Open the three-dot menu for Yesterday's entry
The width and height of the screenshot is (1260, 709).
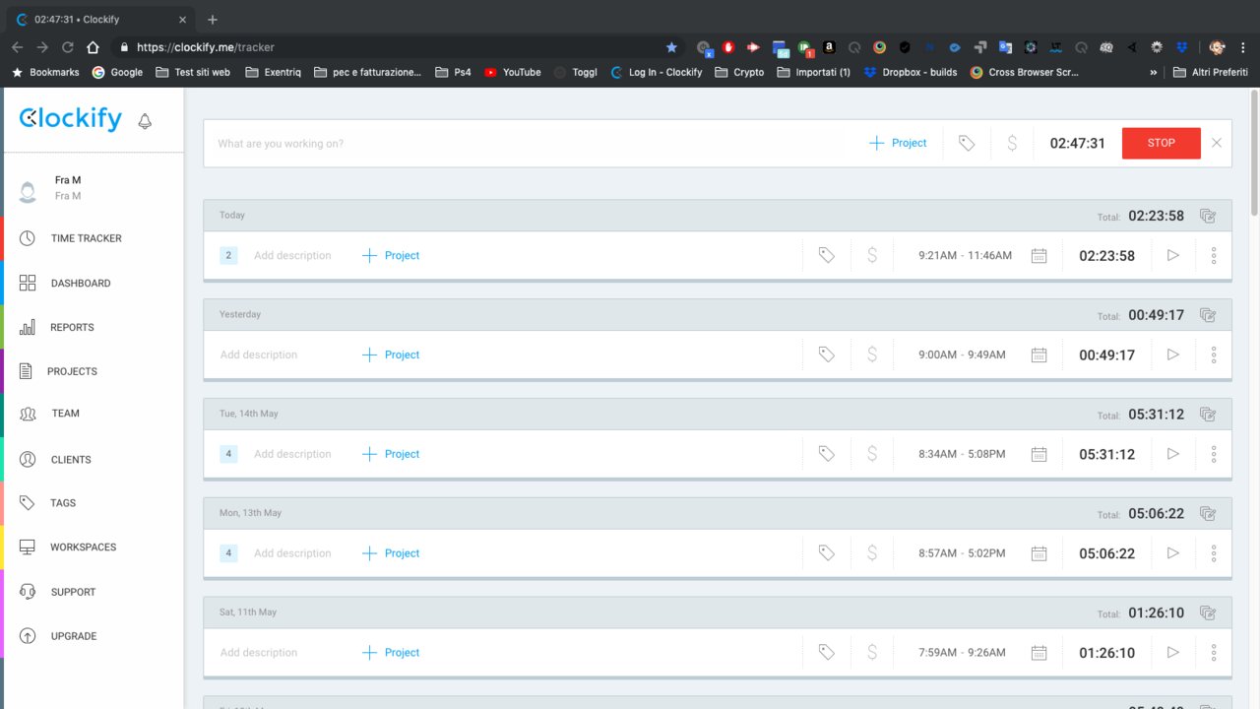(x=1214, y=354)
